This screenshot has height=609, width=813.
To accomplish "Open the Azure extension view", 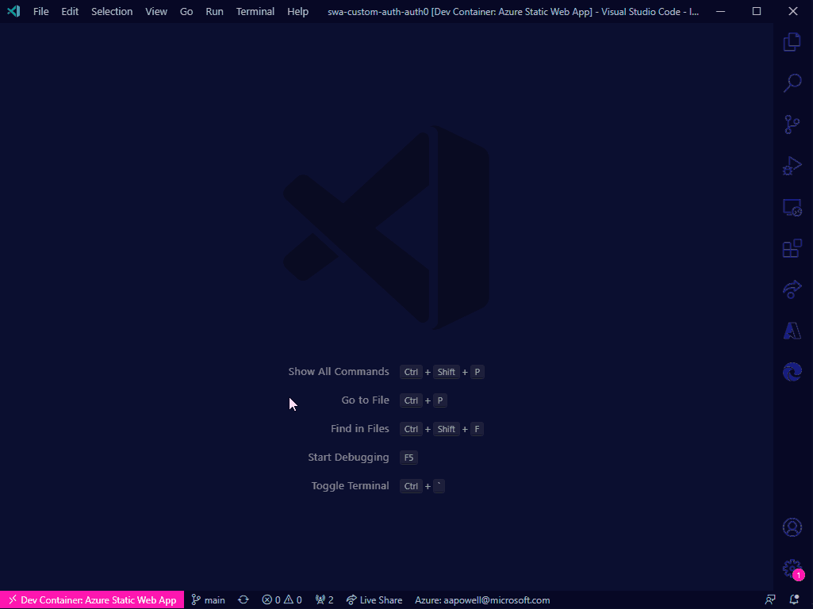I will coord(792,331).
